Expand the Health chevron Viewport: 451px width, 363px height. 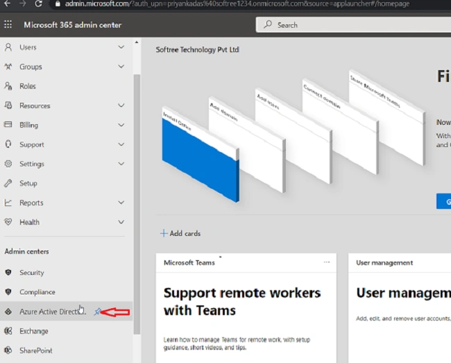pos(121,222)
